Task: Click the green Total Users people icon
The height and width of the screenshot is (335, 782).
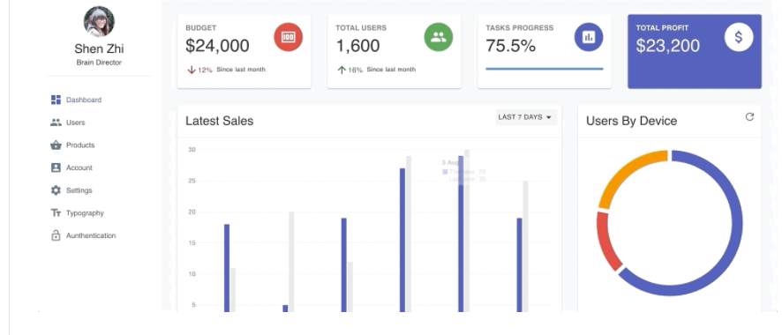Action: pyautogui.click(x=439, y=37)
